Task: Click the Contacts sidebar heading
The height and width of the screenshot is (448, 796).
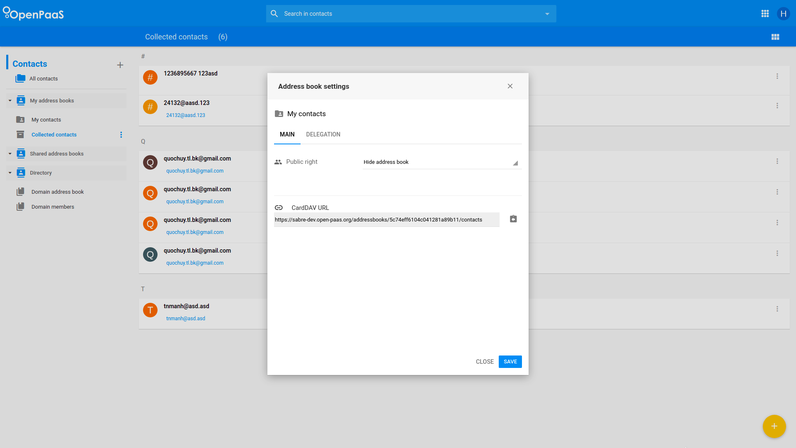Action: point(30,64)
